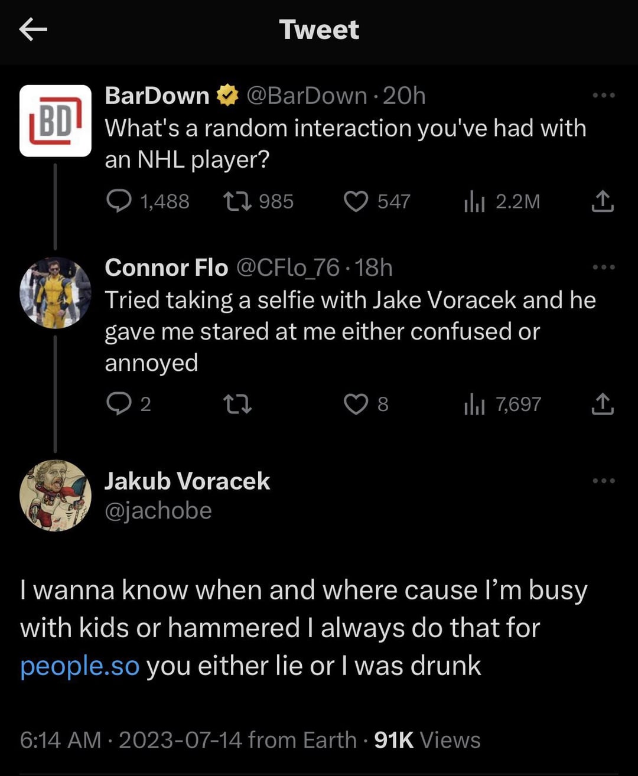Open the @jachobe handle
Screen dimensions: 638x776
coord(158,510)
